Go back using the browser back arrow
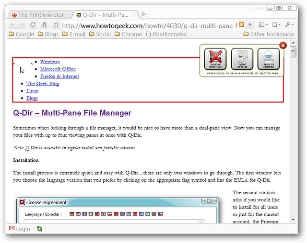307x243 pixels. [x=13, y=25]
